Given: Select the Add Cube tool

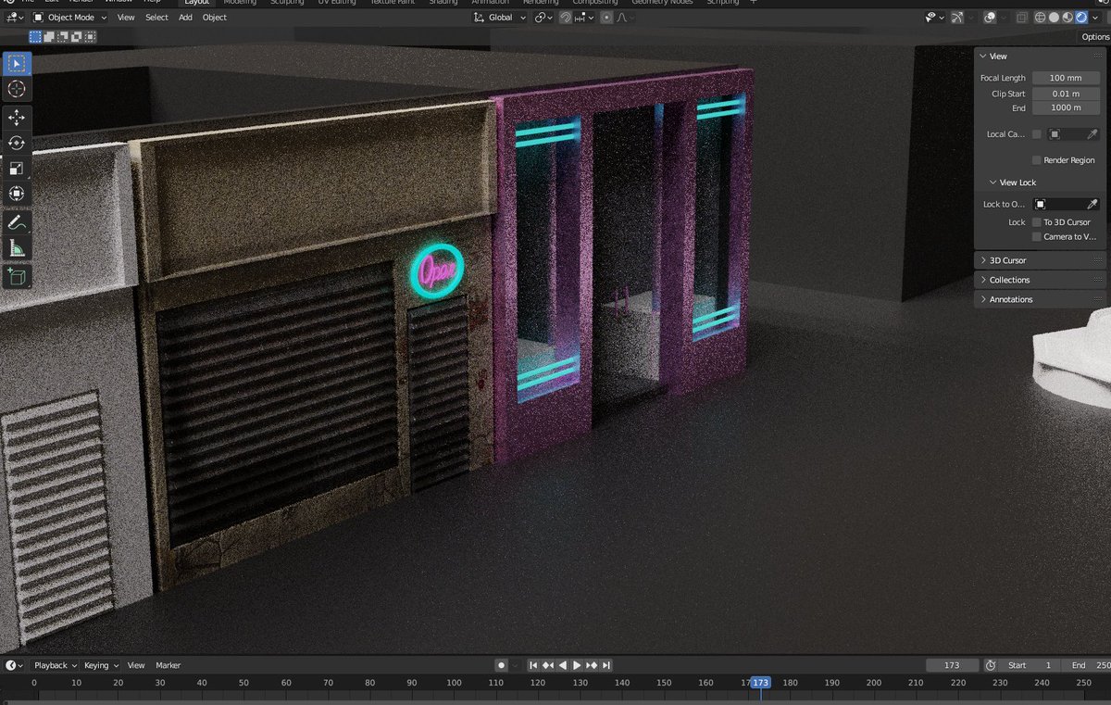Looking at the screenshot, I should (17, 277).
